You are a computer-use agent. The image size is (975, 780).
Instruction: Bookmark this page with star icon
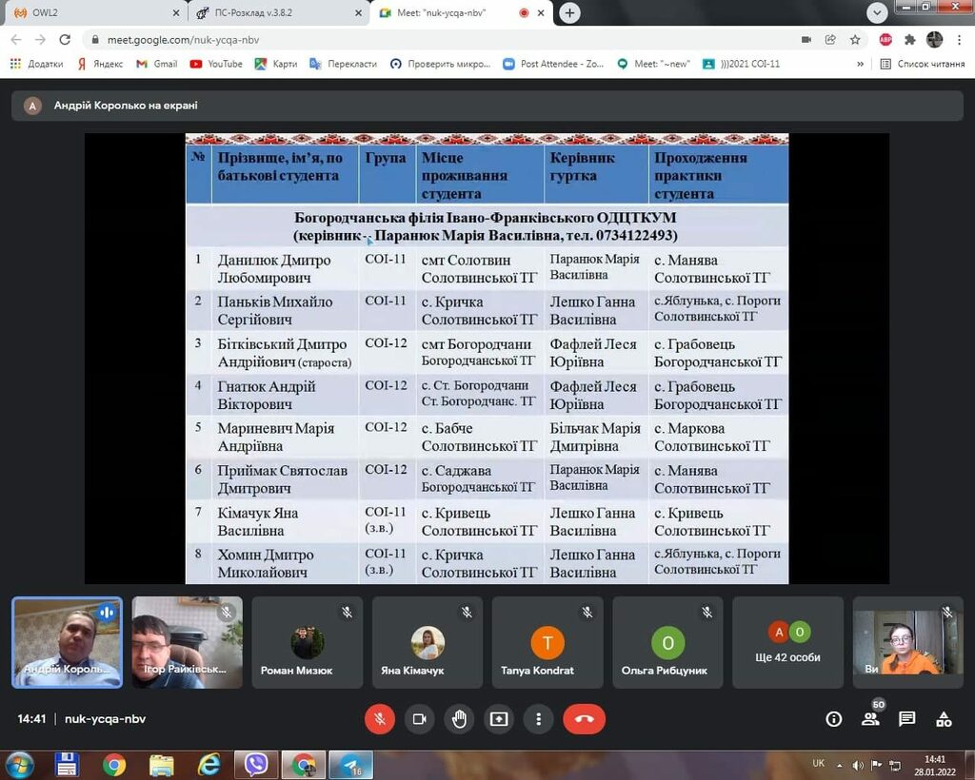(855, 40)
